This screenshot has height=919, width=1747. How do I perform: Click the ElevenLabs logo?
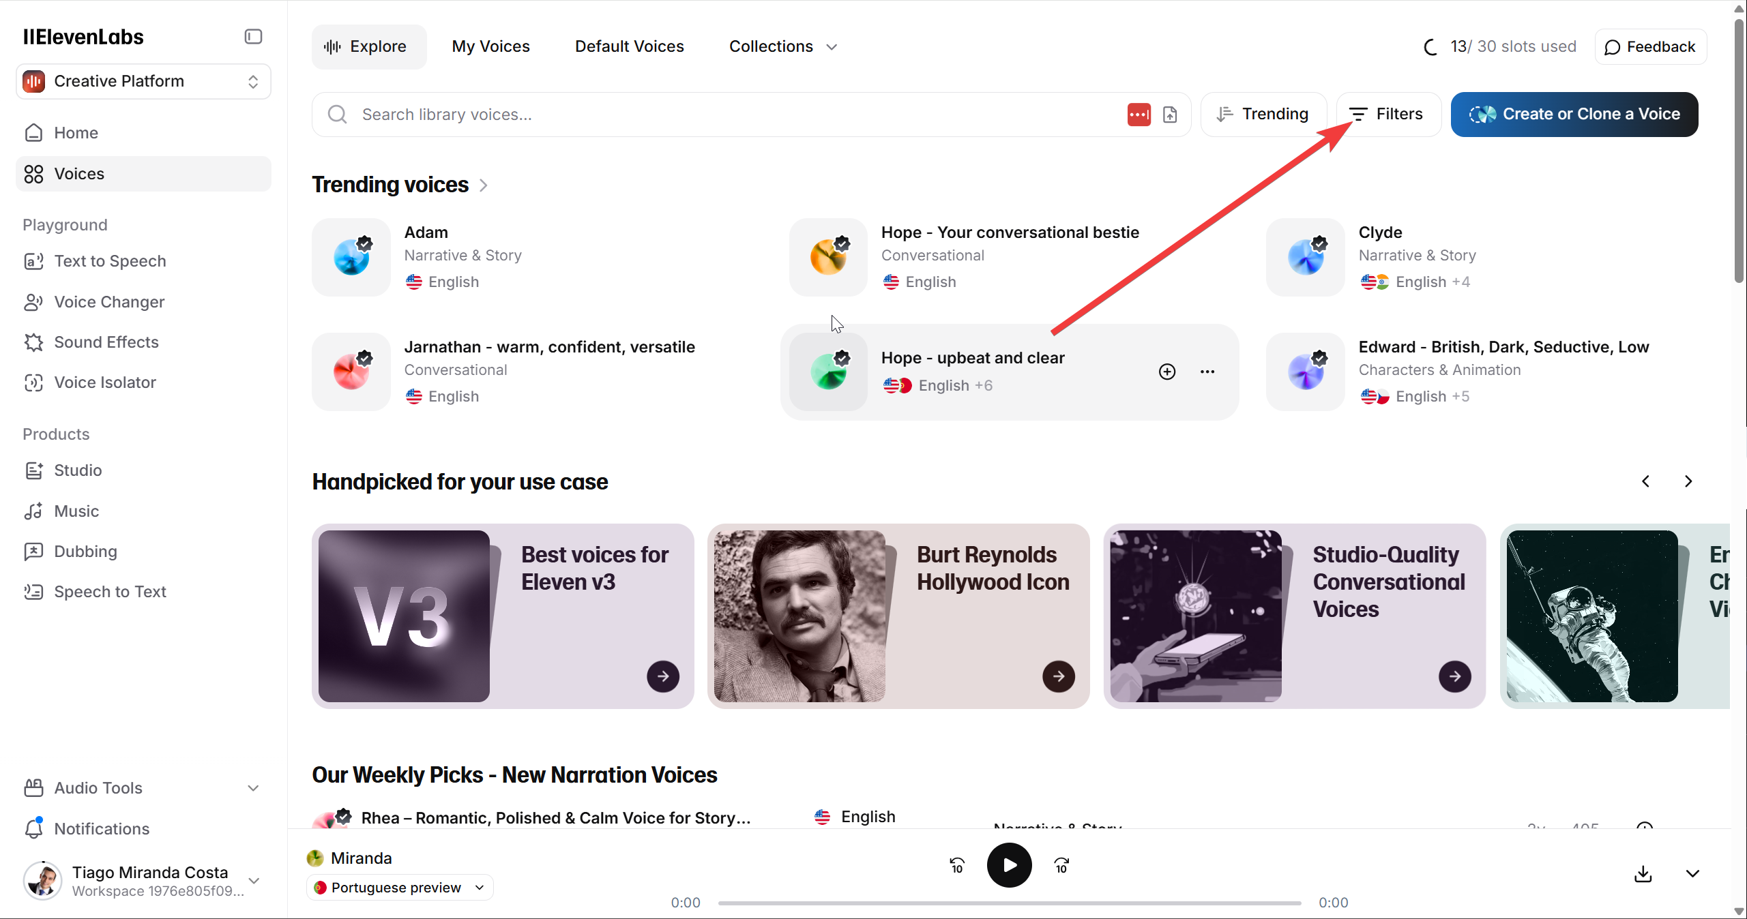pyautogui.click(x=83, y=37)
